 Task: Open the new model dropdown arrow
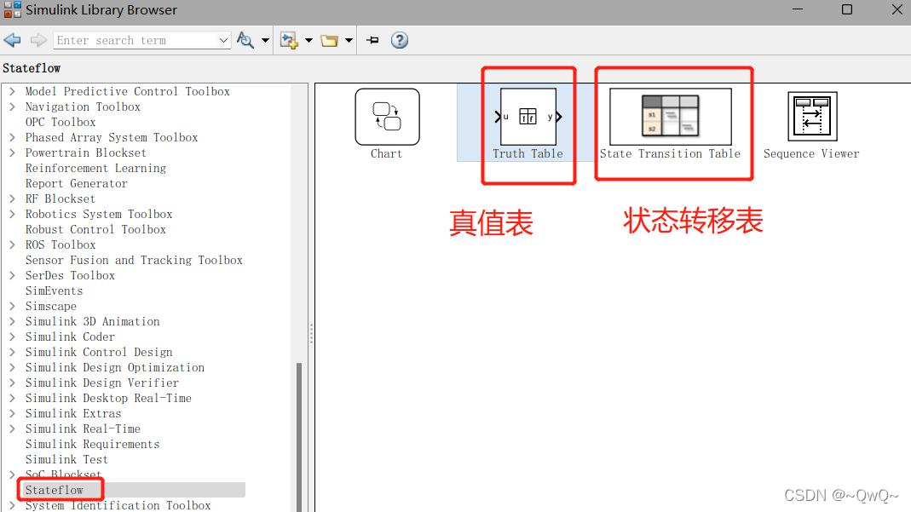click(308, 40)
